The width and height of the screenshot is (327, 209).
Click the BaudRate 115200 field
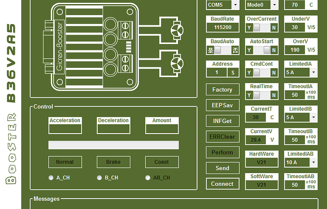pyautogui.click(x=223, y=27)
